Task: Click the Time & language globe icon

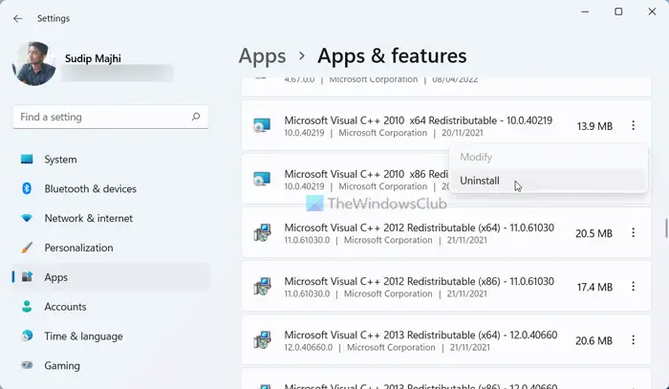Action: [x=27, y=335]
